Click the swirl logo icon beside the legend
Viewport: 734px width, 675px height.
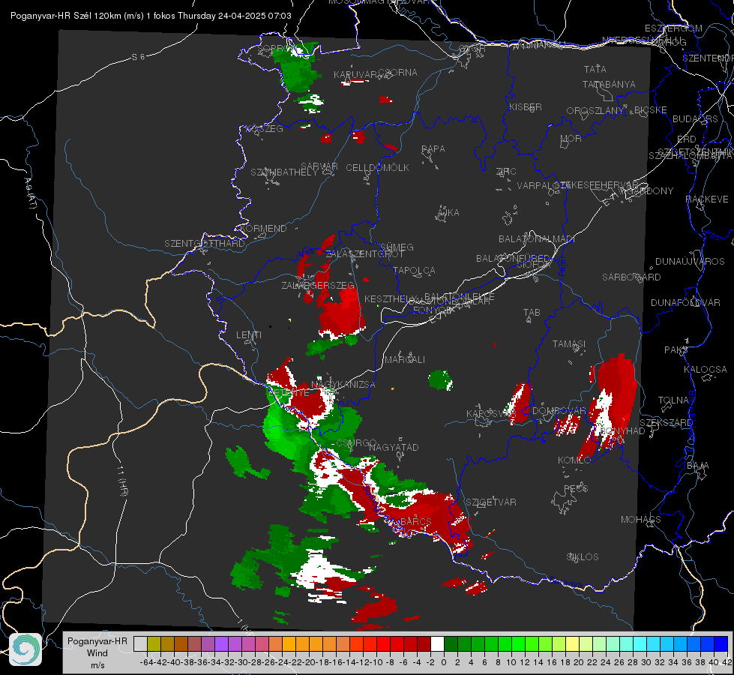(x=25, y=649)
